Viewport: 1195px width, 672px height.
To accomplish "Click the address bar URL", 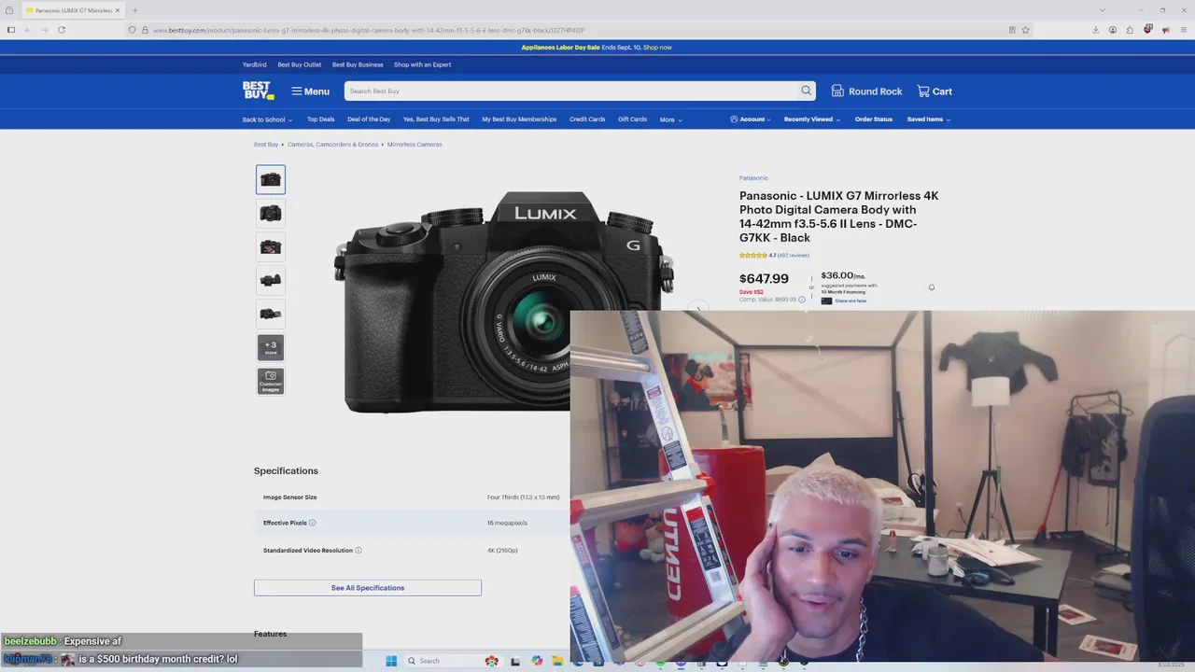I will pyautogui.click(x=369, y=30).
